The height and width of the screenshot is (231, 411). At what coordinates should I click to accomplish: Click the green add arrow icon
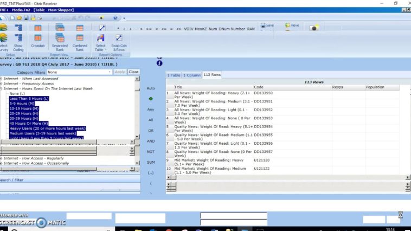[x=151, y=99]
